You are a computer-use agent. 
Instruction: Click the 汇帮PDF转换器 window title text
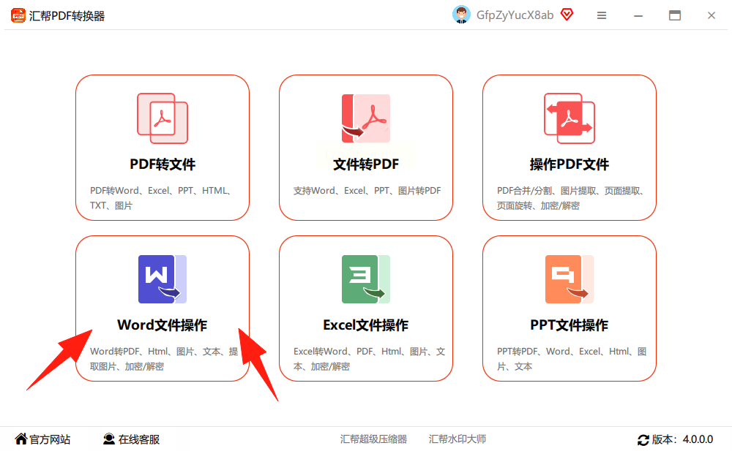pos(67,16)
